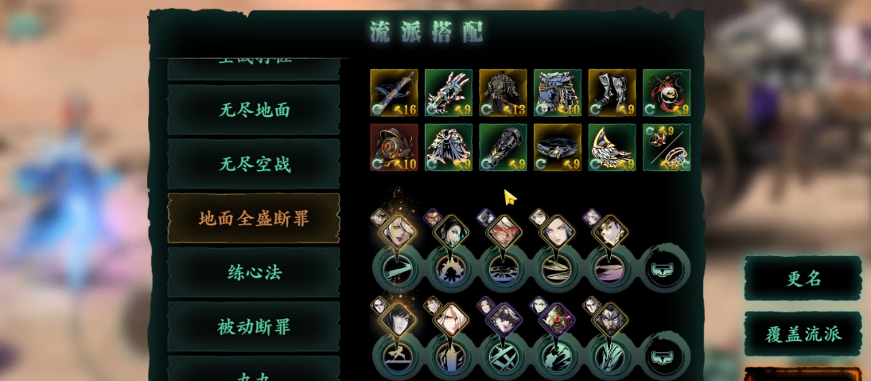
Task: Click the red orb accessory slot
Action: (x=667, y=93)
